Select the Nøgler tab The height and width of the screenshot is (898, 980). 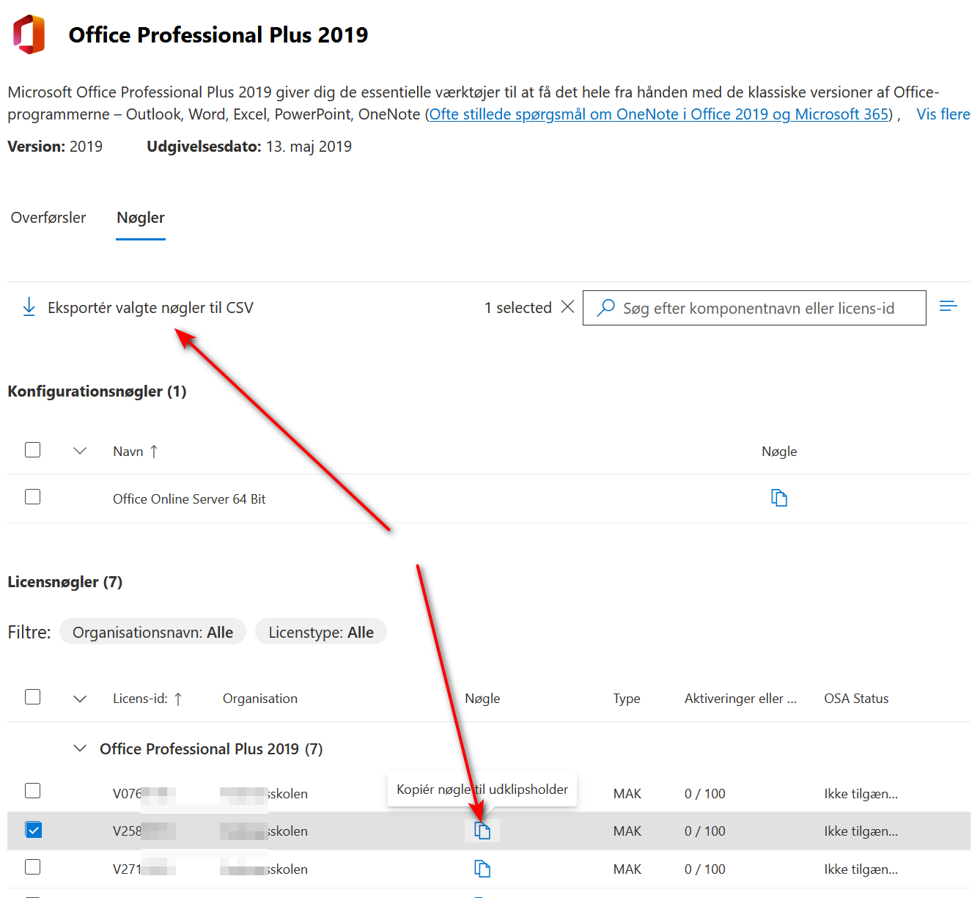tap(141, 218)
